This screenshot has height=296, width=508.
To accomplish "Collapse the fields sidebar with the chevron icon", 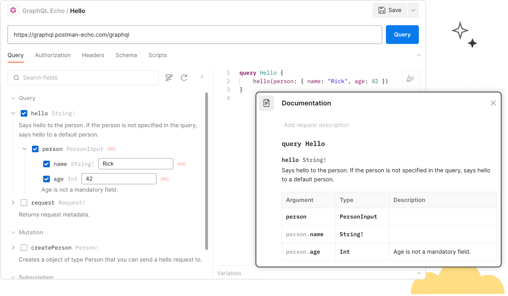I will tap(202, 77).
